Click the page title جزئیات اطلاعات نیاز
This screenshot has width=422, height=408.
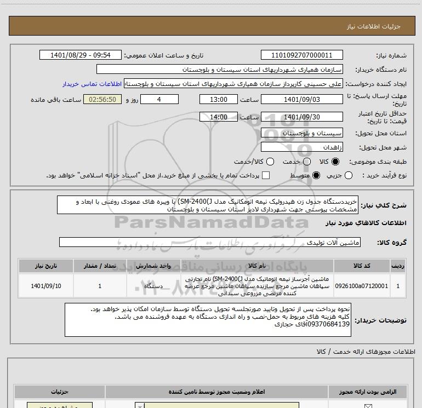[x=373, y=26]
